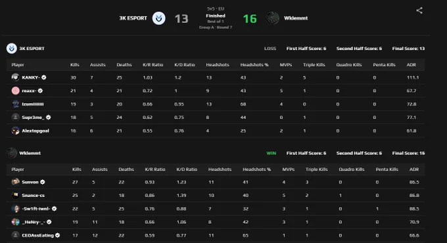447x243 pixels.
Task: Open -Sw1ft-iwnl- player profile link
Action: [36, 209]
